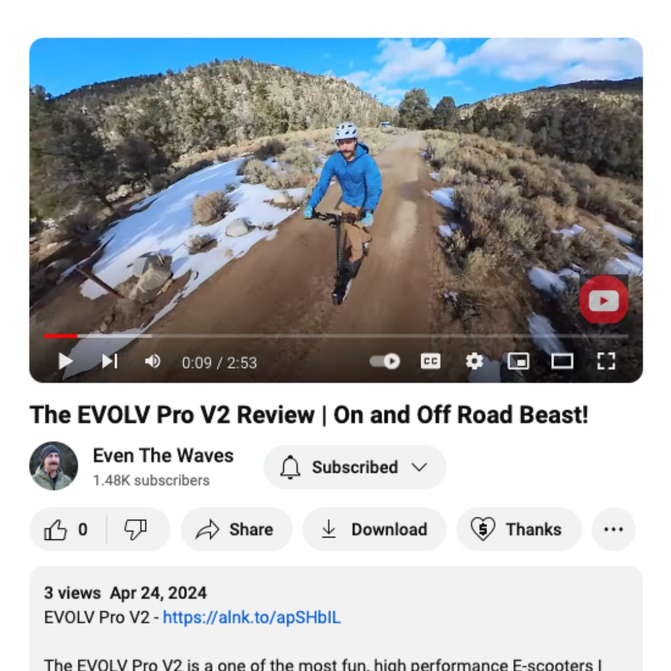Mute the video volume
This screenshot has width=671, height=671.
[x=152, y=362]
